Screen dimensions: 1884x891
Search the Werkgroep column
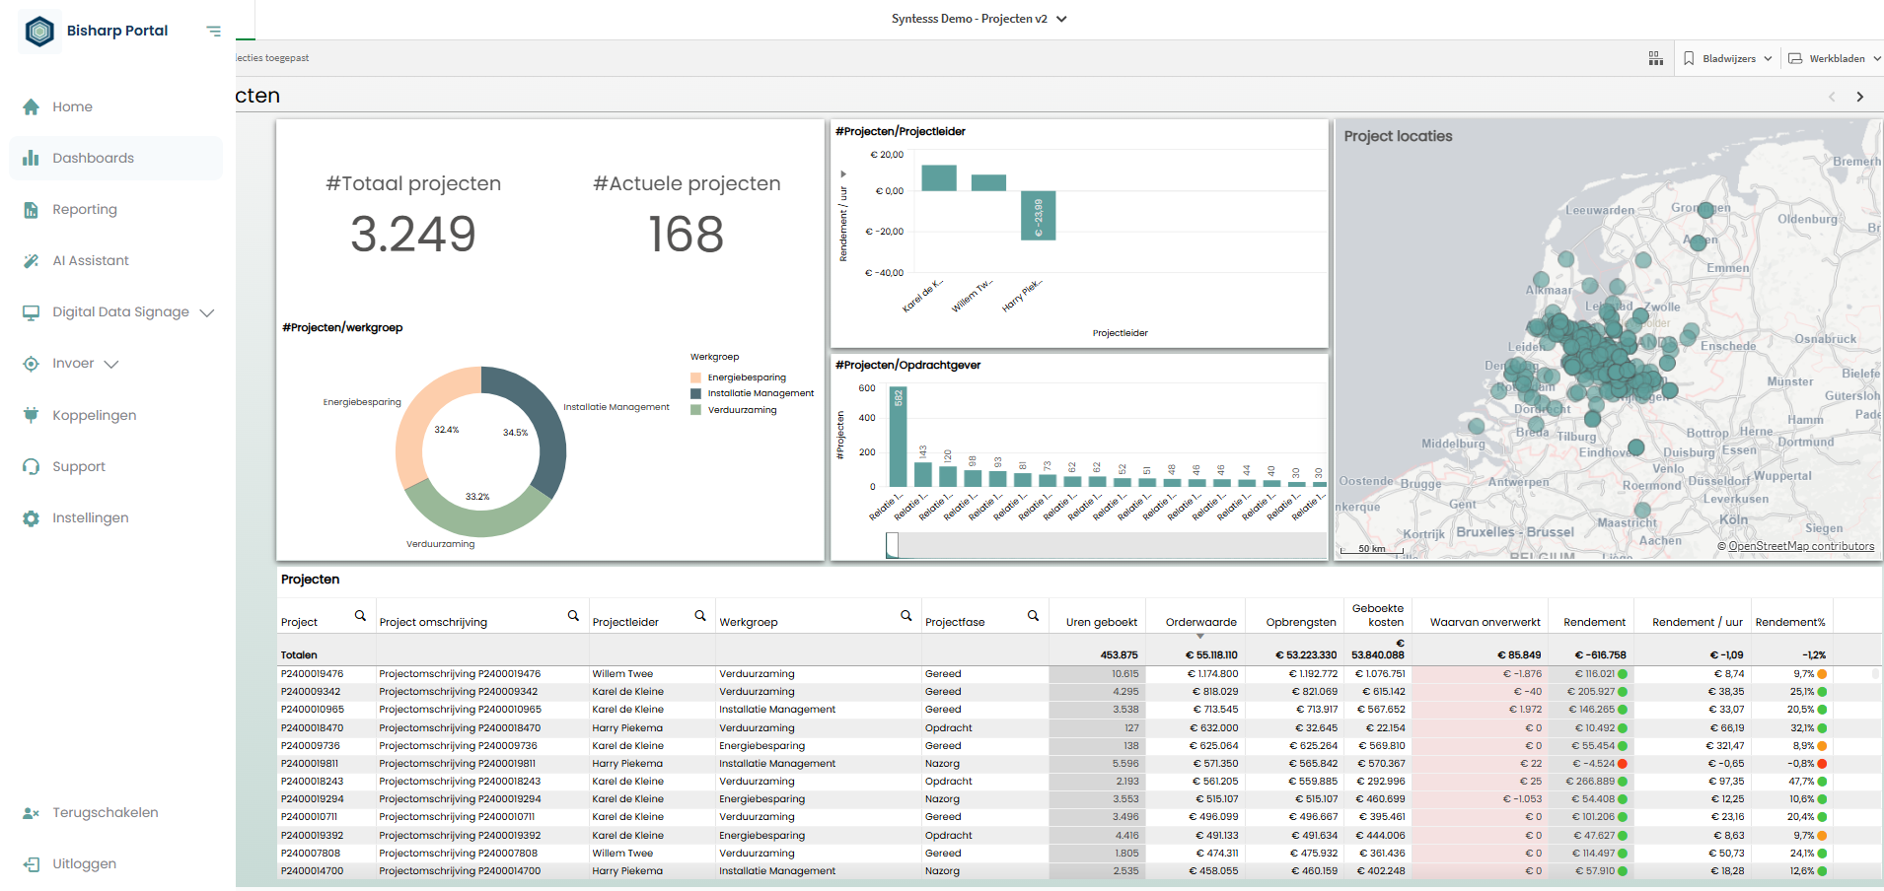click(x=906, y=616)
